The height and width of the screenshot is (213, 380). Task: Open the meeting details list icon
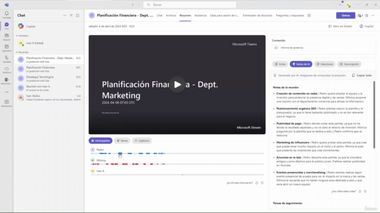[x=366, y=15]
